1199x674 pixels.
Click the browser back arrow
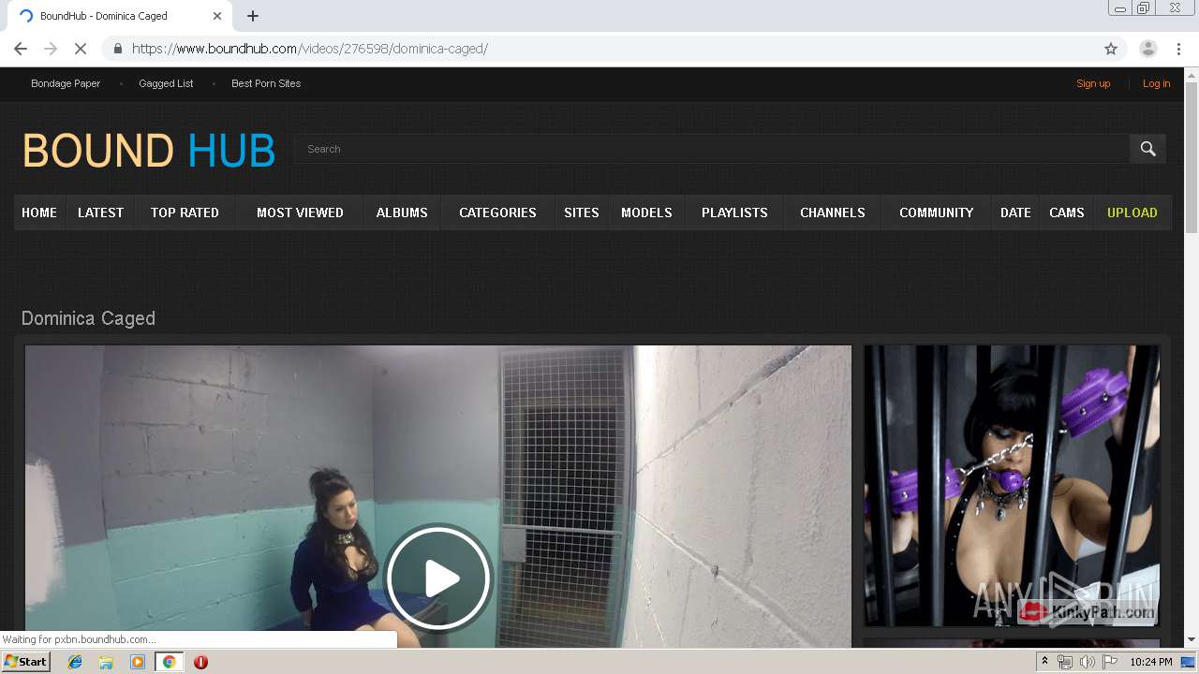[x=21, y=49]
